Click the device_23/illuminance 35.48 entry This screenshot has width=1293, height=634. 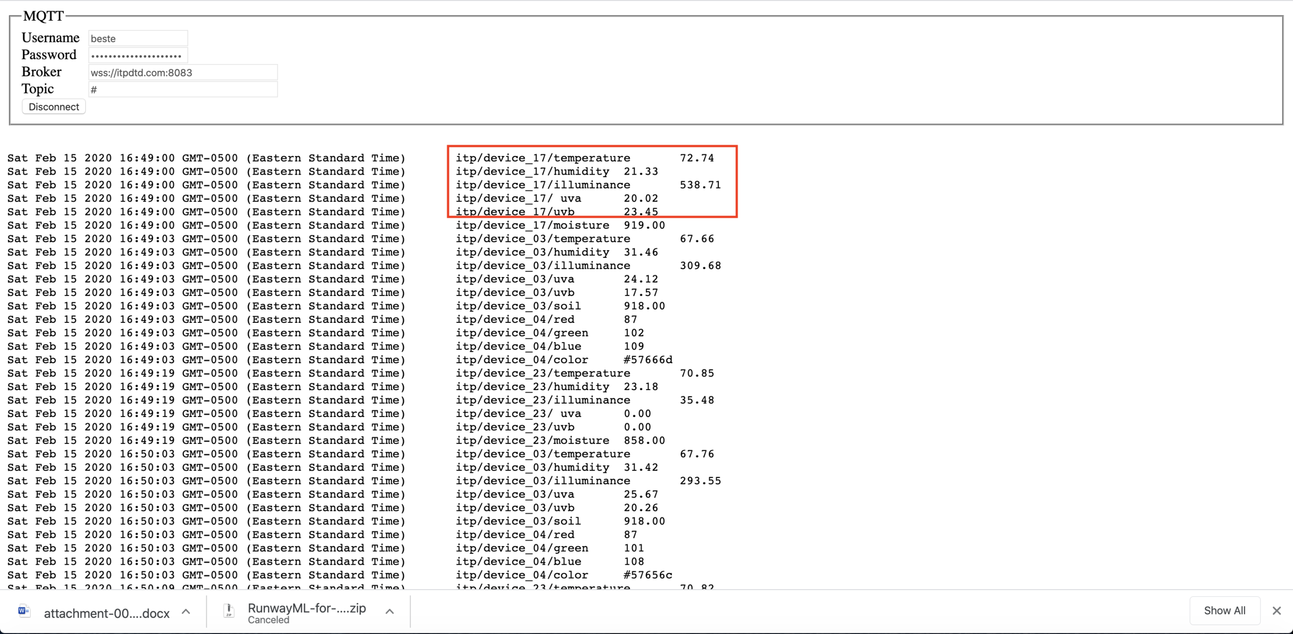(x=584, y=400)
